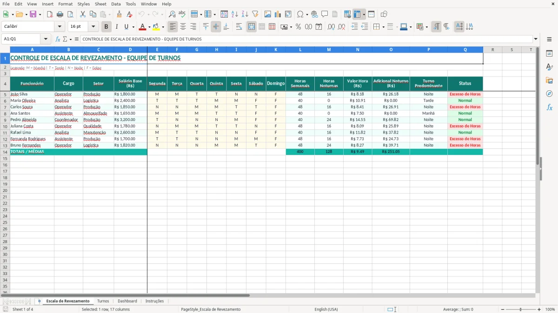
Task: Click the Print icon
Action: click(60, 14)
